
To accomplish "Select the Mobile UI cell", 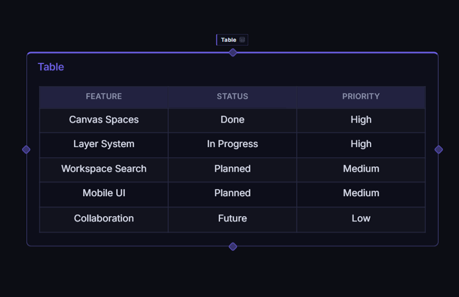I will click(104, 193).
